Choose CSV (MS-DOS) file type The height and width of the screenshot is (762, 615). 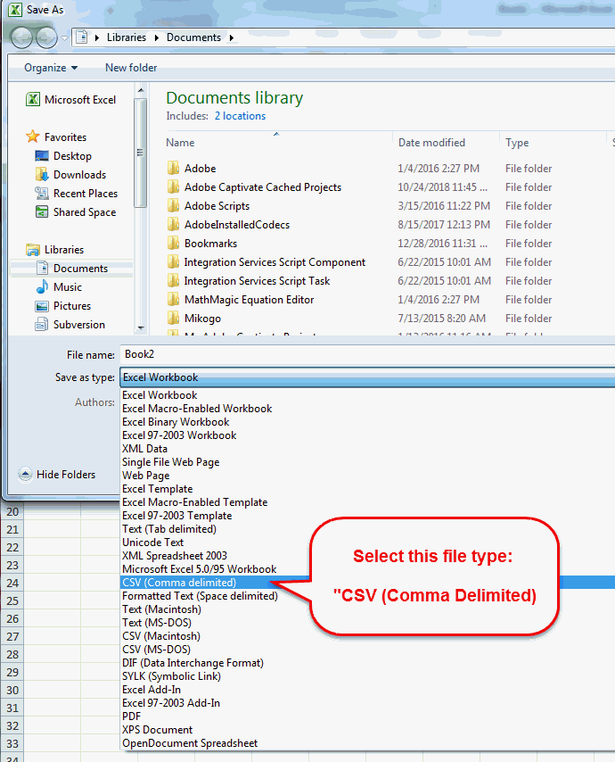pyautogui.click(x=156, y=650)
